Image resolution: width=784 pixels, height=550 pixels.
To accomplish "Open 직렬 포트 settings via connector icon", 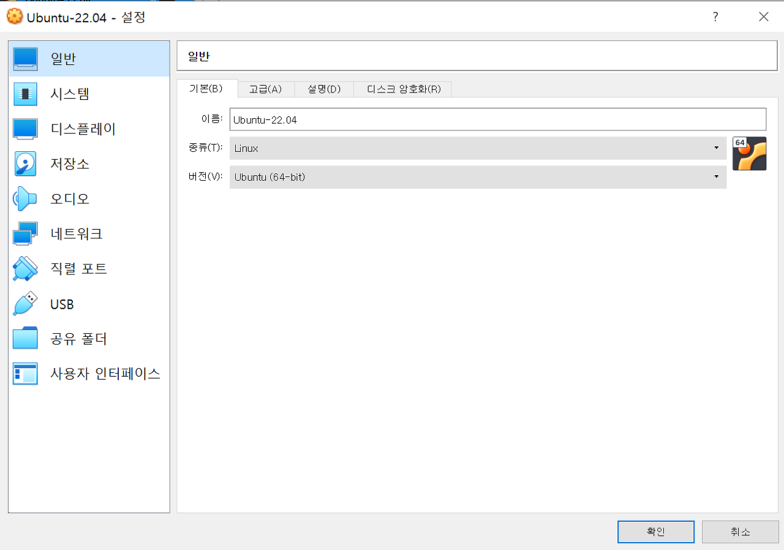I will tap(25, 268).
